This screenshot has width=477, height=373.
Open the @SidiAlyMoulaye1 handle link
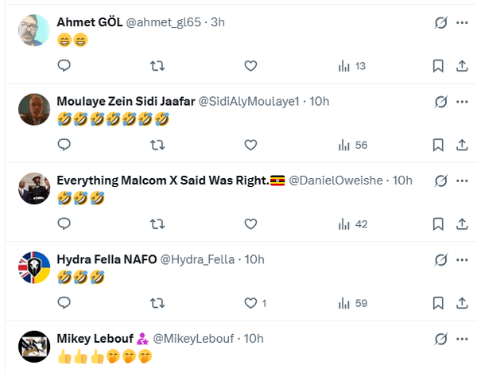[250, 101]
